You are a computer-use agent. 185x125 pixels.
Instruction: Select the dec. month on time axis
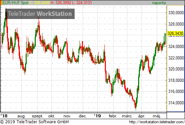[x=83, y=116]
